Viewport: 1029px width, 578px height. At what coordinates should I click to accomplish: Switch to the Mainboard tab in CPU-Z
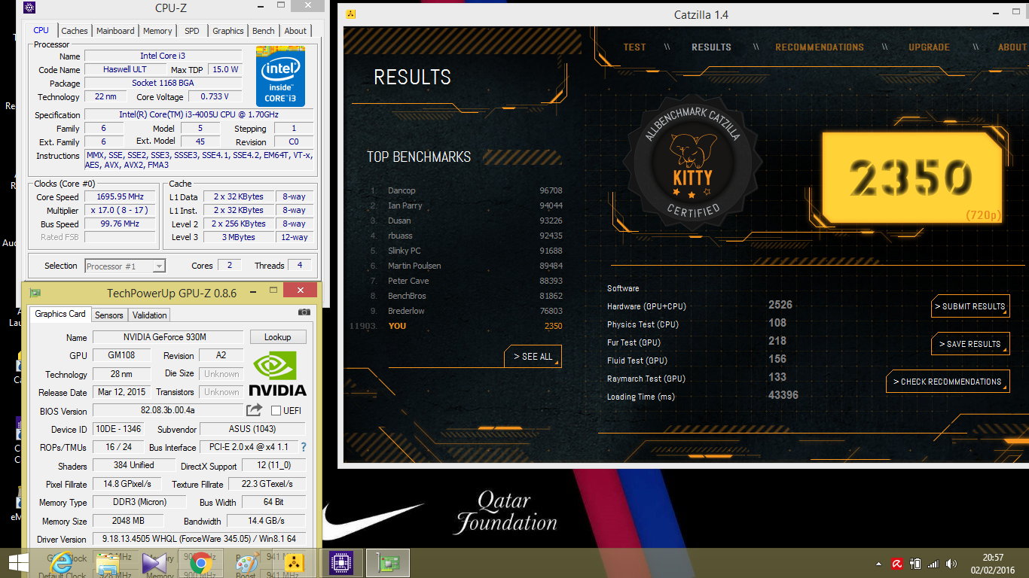pos(115,31)
